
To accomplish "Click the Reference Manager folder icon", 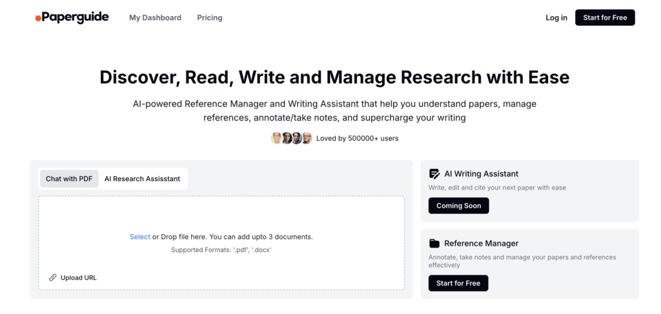I will coord(434,243).
